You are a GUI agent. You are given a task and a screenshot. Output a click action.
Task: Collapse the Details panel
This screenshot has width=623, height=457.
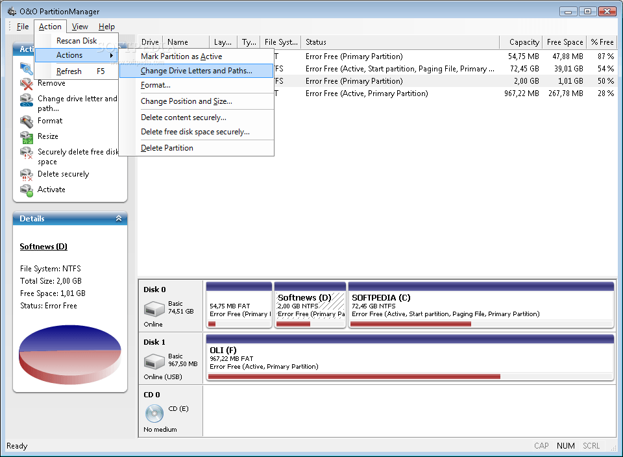click(x=118, y=219)
